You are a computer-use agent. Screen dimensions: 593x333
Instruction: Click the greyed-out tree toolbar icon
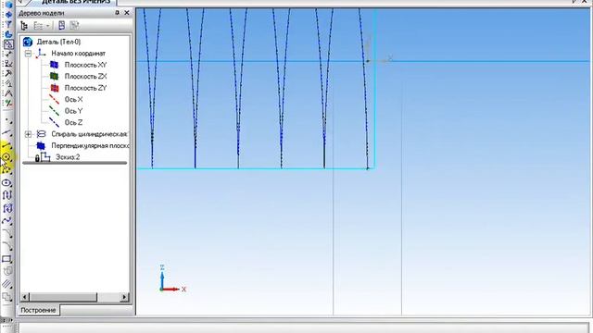(75, 26)
